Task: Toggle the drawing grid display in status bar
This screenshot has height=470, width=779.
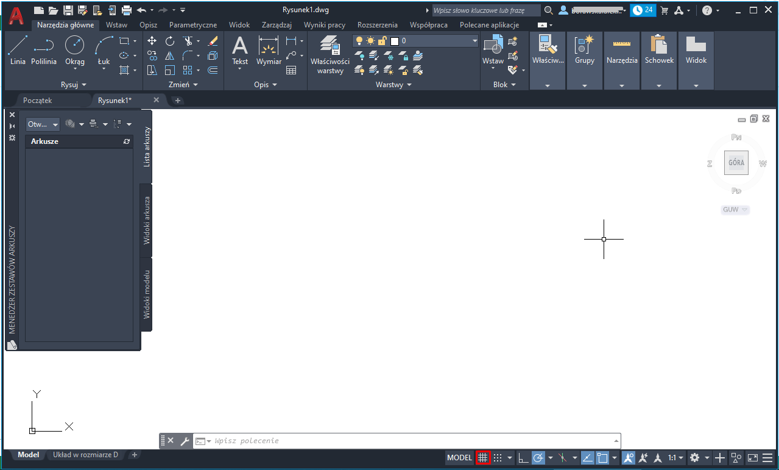Action: coord(483,458)
